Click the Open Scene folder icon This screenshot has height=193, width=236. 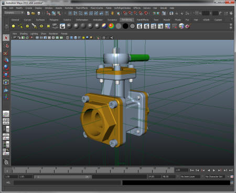[33, 13]
